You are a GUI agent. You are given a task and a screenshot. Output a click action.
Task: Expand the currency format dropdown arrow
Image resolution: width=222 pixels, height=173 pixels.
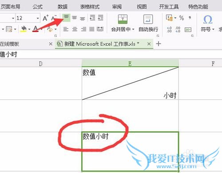point(175,18)
